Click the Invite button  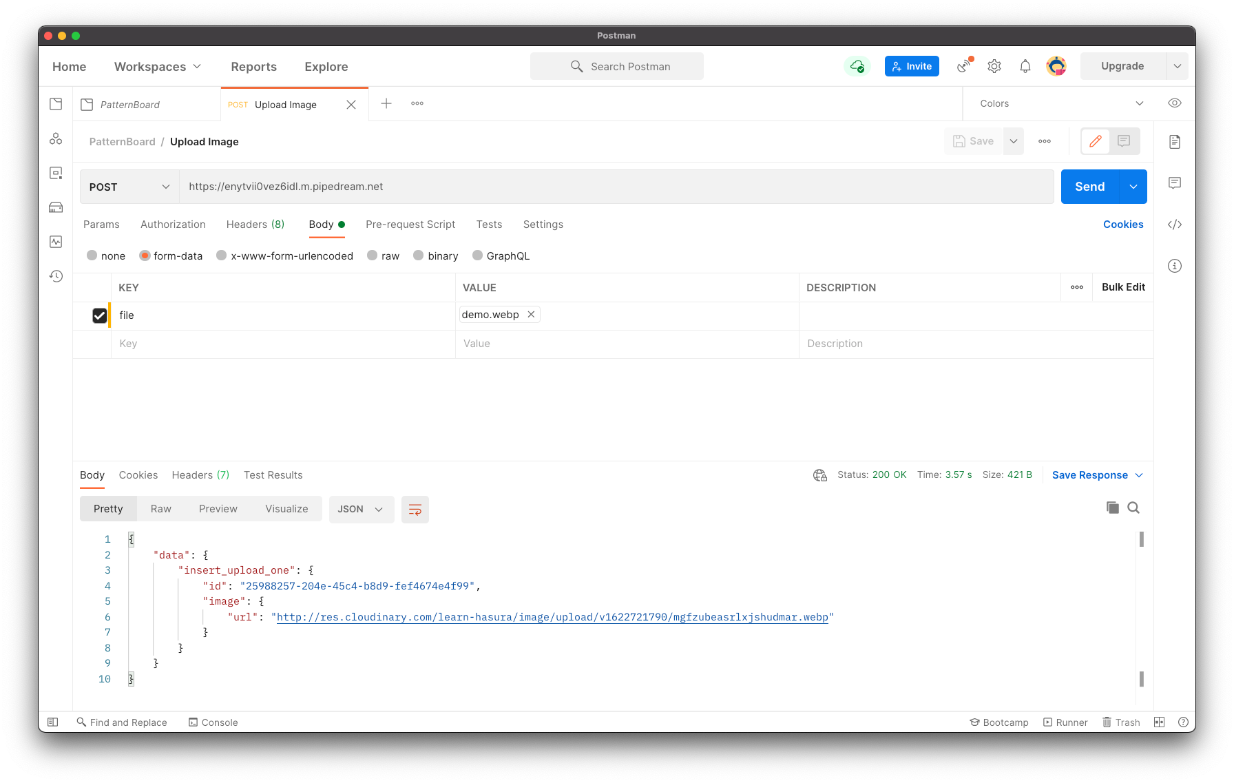pos(912,66)
